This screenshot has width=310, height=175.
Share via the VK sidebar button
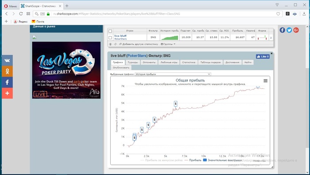point(8,61)
